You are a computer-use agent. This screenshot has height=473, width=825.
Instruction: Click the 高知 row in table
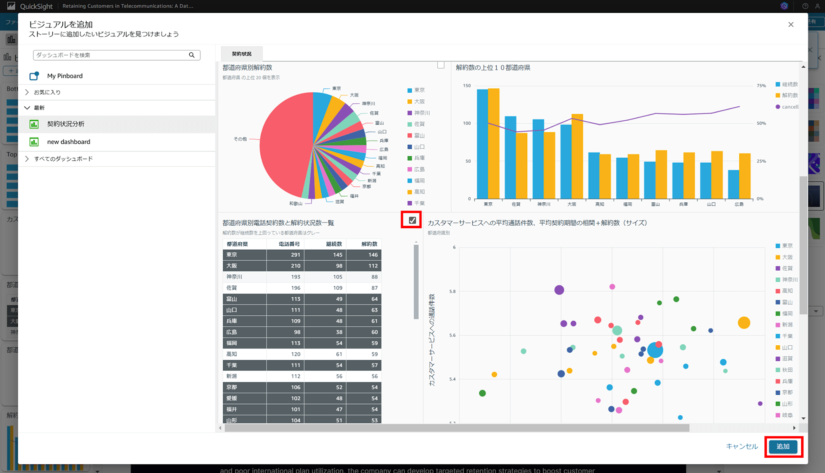(302, 354)
